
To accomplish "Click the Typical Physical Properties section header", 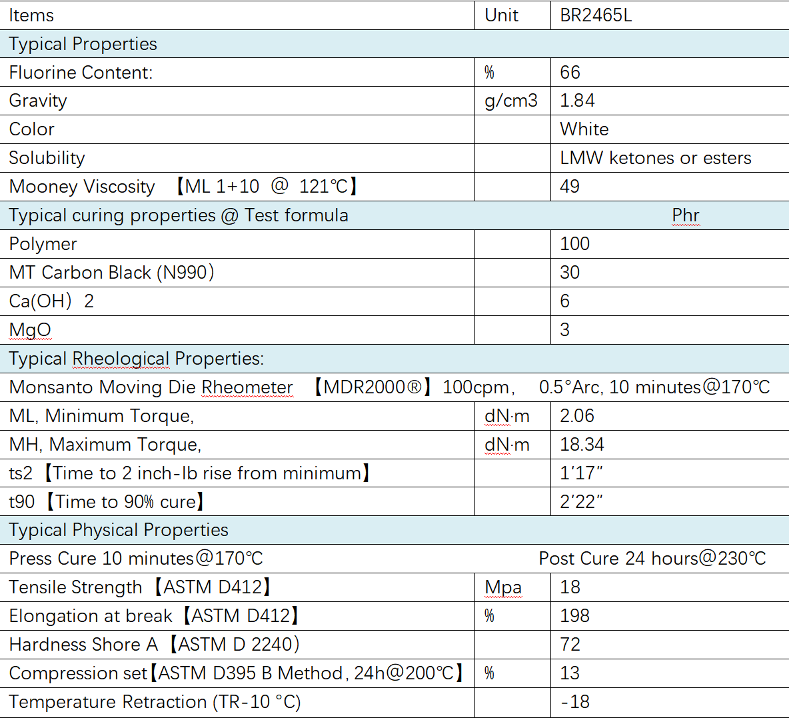I will pos(119,530).
